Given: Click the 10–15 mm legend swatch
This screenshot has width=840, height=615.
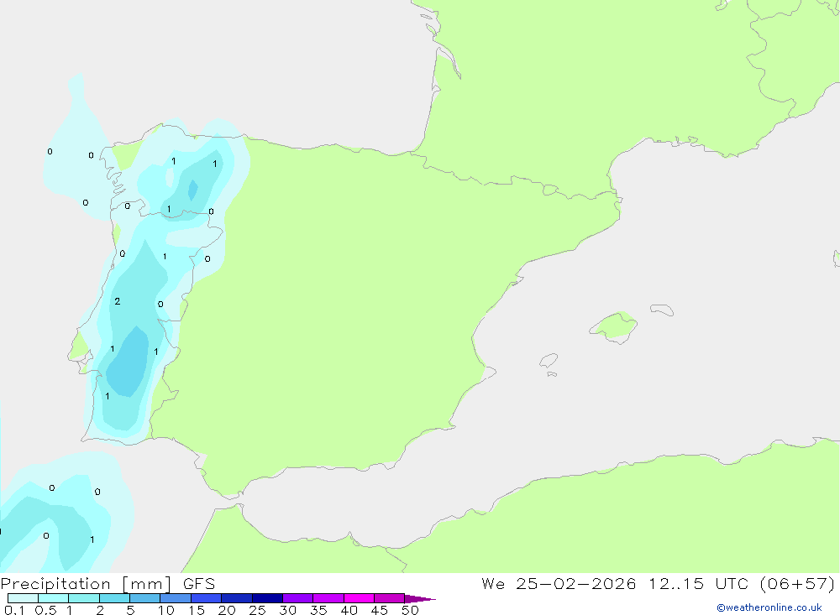Looking at the screenshot, I should 176,598.
